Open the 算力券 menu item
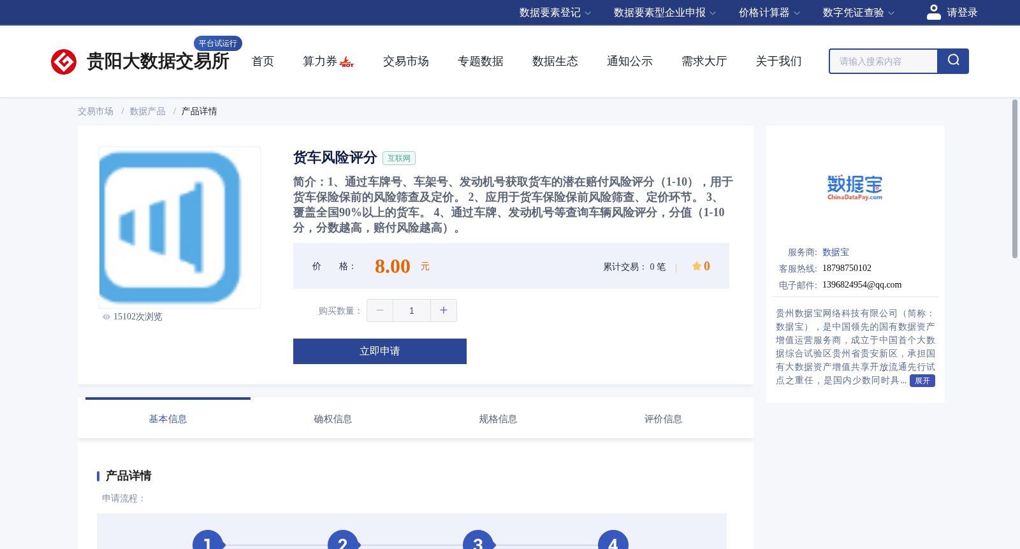This screenshot has height=549, width=1020. tap(320, 61)
